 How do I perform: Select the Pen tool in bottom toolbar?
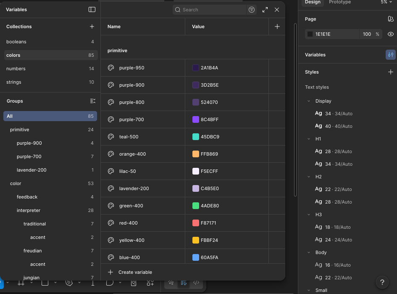(x=69, y=283)
